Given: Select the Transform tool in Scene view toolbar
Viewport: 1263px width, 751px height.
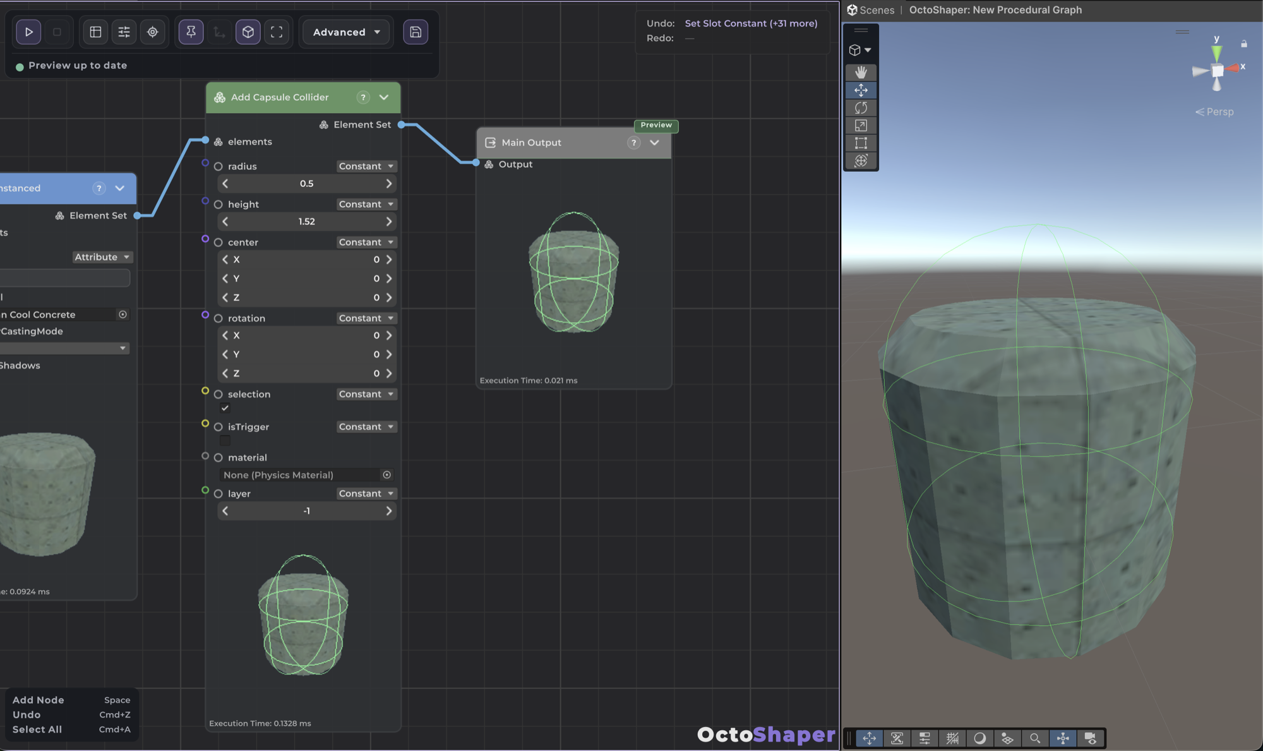Looking at the screenshot, I should click(861, 161).
